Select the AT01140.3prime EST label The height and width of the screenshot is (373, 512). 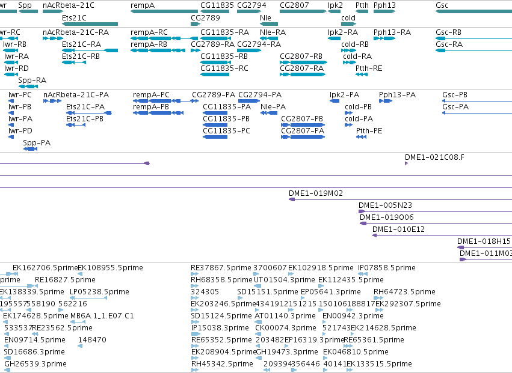[285, 316]
